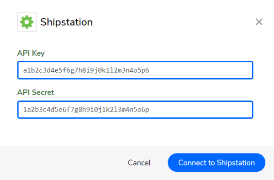Click the gray X icon in dialog header

tap(259, 22)
